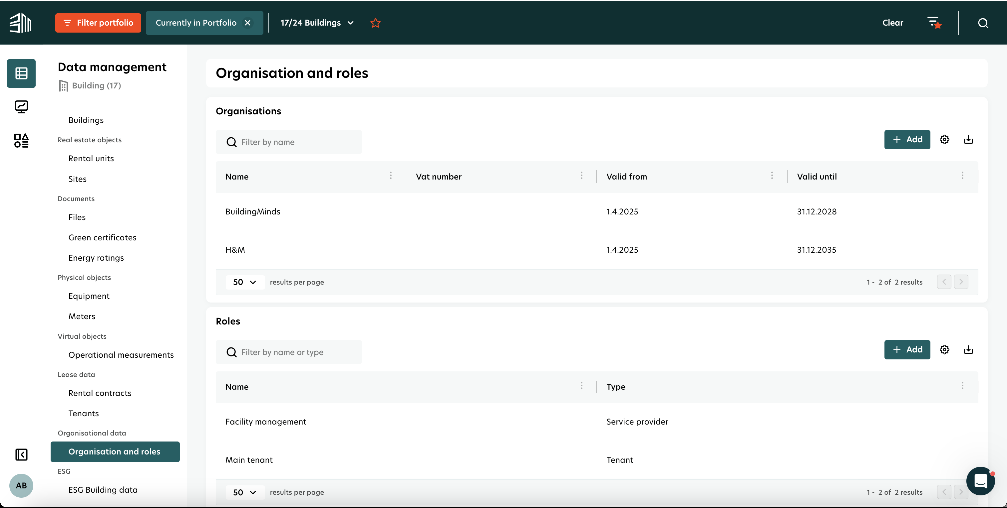Open the dashboard monitor icon in left rail

tap(21, 107)
